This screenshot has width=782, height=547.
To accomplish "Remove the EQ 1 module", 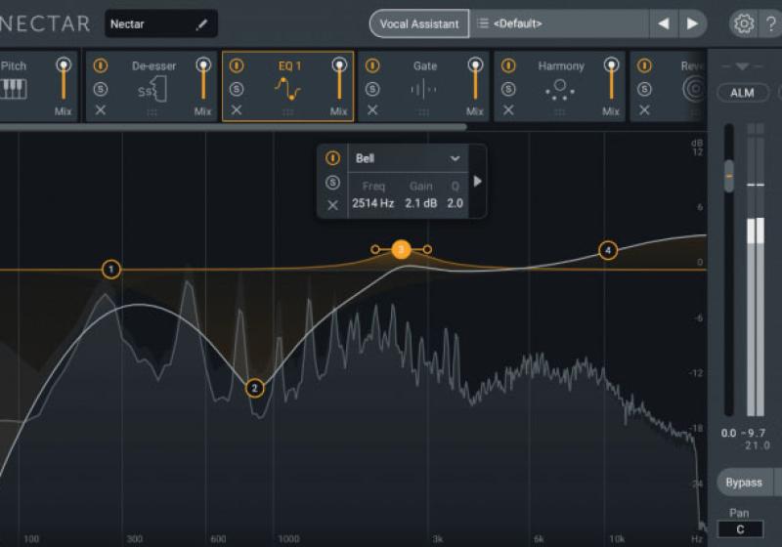I will click(237, 110).
